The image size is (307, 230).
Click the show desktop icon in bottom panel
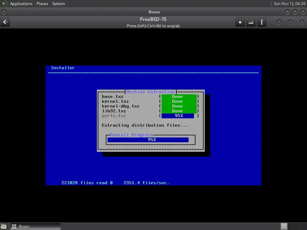[4, 226]
